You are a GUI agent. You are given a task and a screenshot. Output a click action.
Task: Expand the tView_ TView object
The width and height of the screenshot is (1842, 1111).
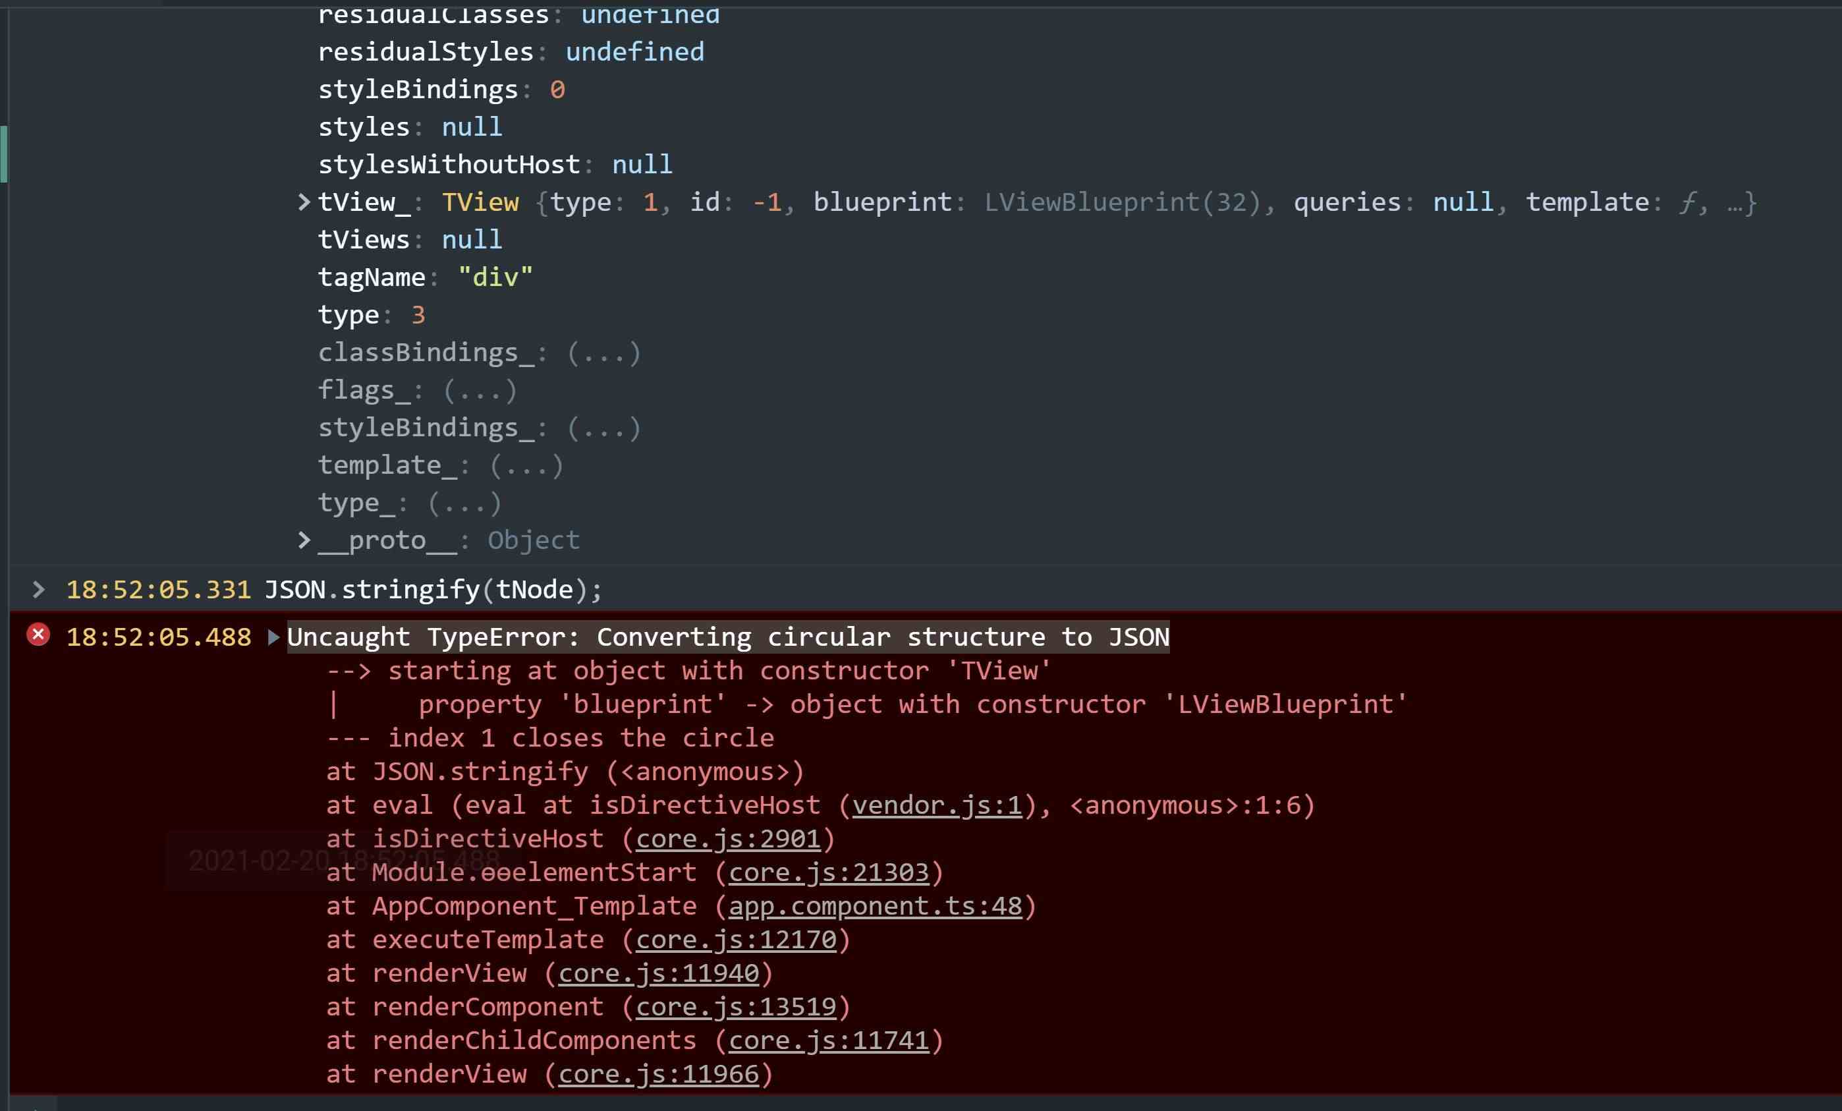[304, 202]
